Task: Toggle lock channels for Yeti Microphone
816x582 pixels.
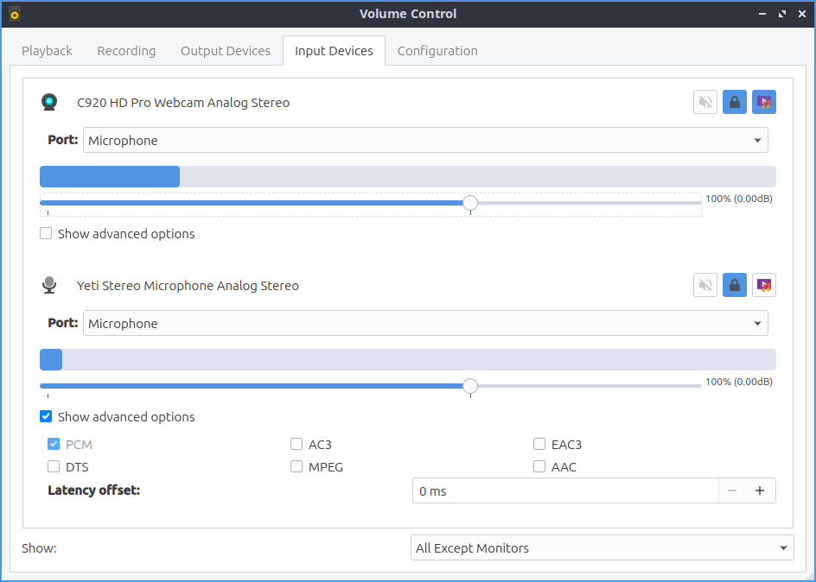Action: pyautogui.click(x=734, y=285)
